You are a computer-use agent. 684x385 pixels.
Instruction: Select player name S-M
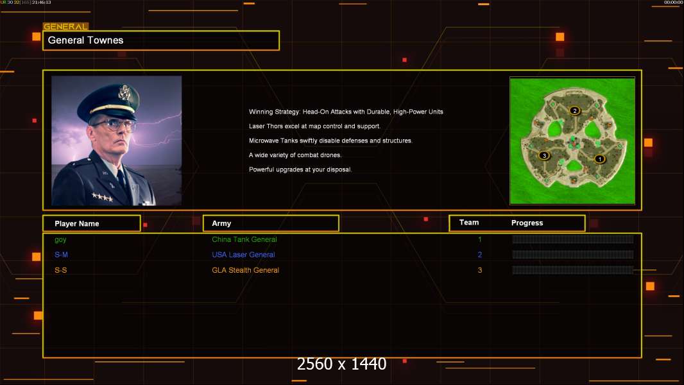61,255
